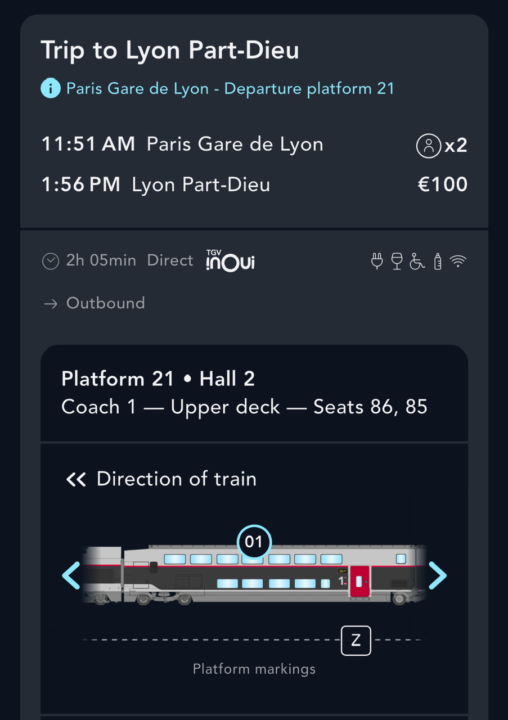Click the TGV inOui logo
The height and width of the screenshot is (720, 508).
click(x=230, y=260)
